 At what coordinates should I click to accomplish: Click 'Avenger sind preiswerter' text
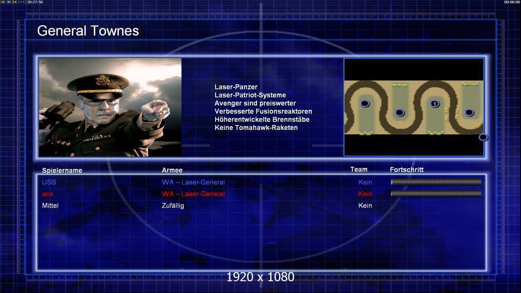pos(255,103)
